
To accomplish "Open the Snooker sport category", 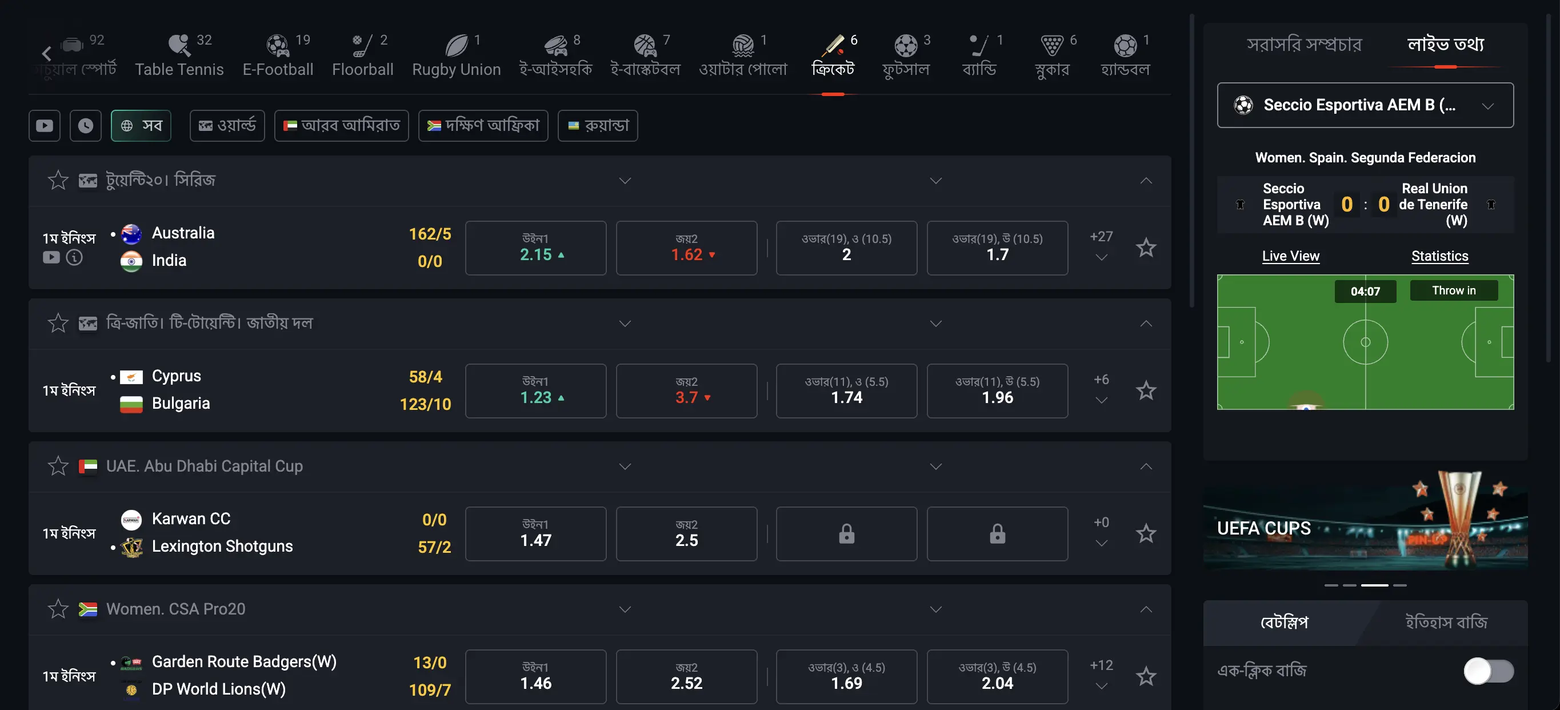I will coord(1052,54).
